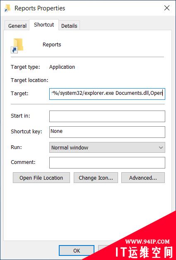Focus the Comment text box

(107, 163)
